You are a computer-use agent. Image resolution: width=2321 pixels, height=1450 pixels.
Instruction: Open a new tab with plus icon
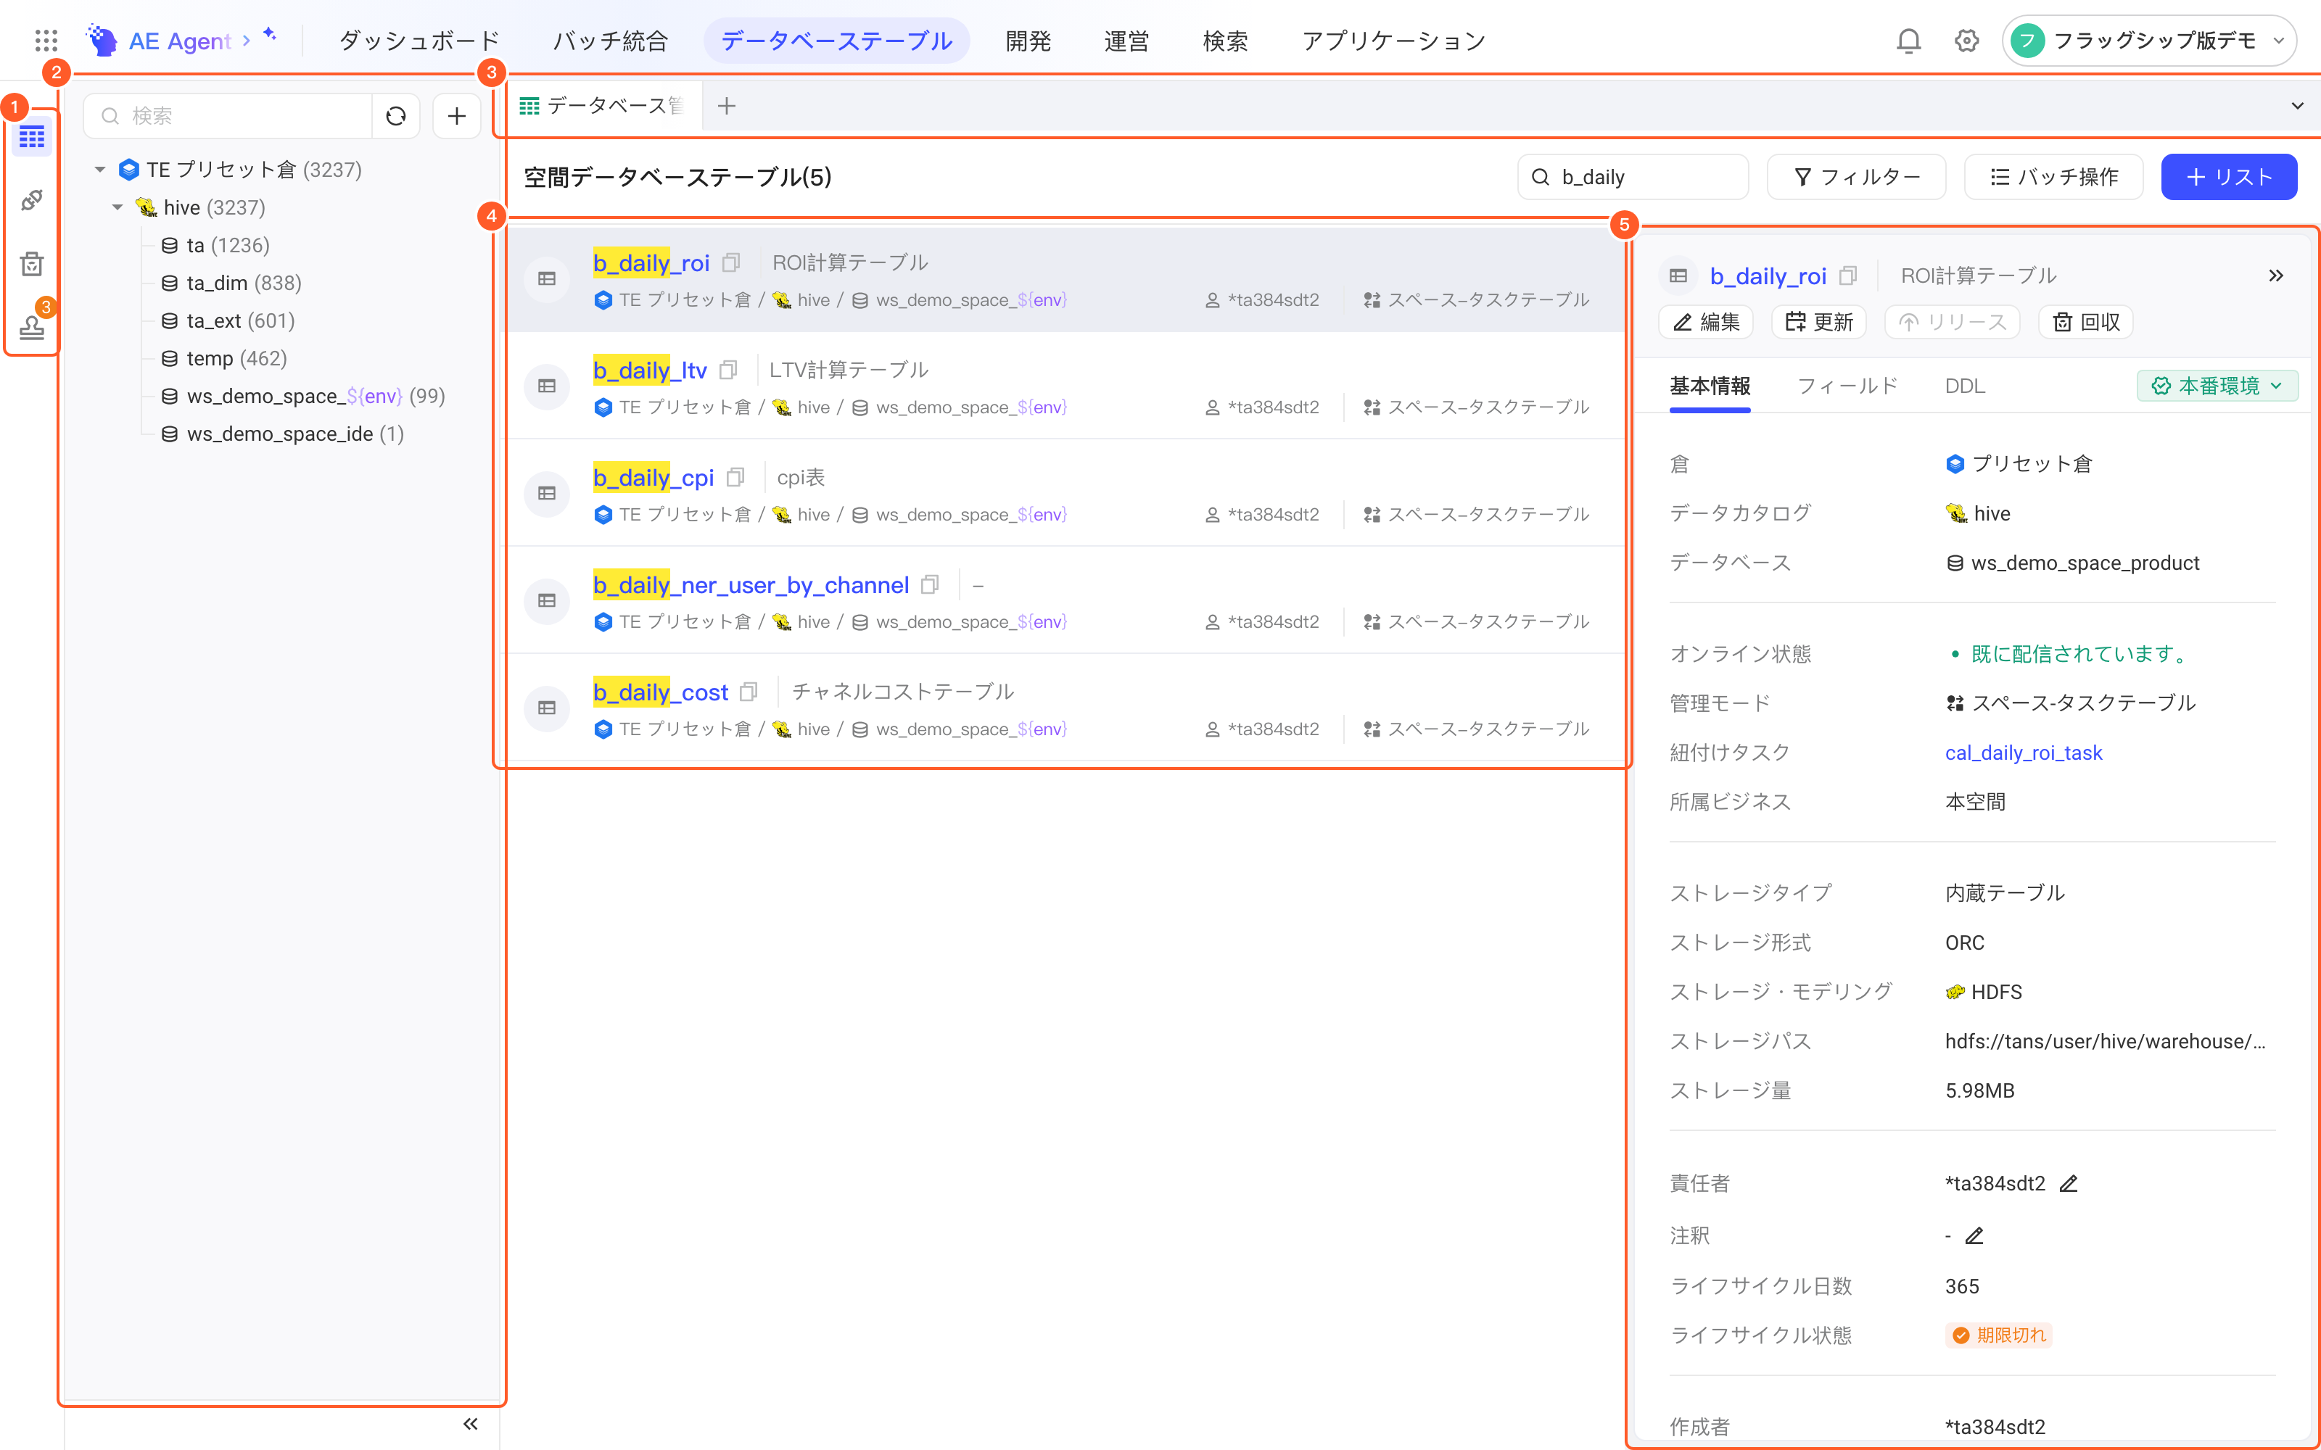[x=726, y=106]
